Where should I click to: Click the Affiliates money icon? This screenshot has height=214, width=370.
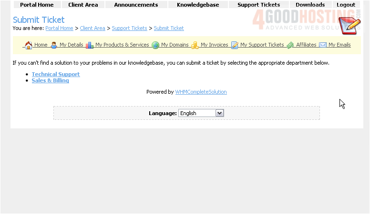coord(290,45)
